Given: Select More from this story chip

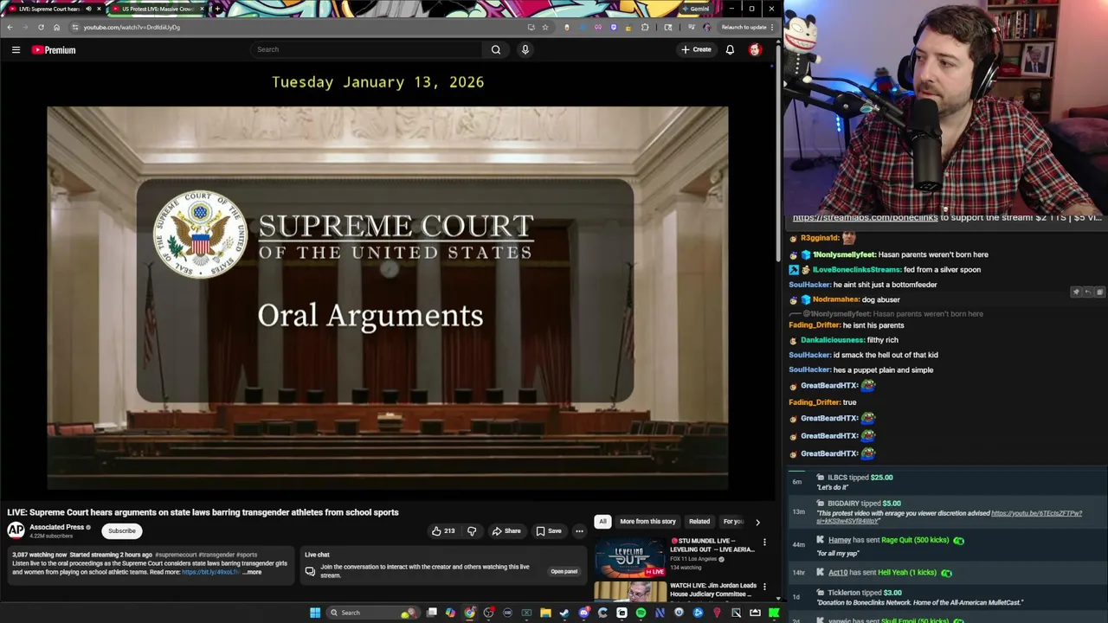Looking at the screenshot, I should [647, 522].
